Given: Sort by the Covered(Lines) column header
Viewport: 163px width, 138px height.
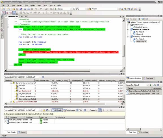Looking at the screenshot, I should tap(76, 81).
